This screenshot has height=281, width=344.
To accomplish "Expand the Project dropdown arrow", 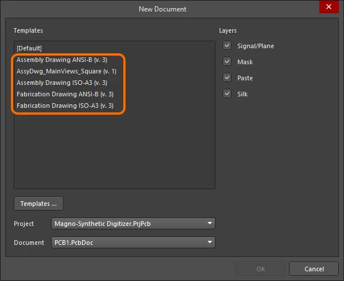I will pyautogui.click(x=210, y=223).
